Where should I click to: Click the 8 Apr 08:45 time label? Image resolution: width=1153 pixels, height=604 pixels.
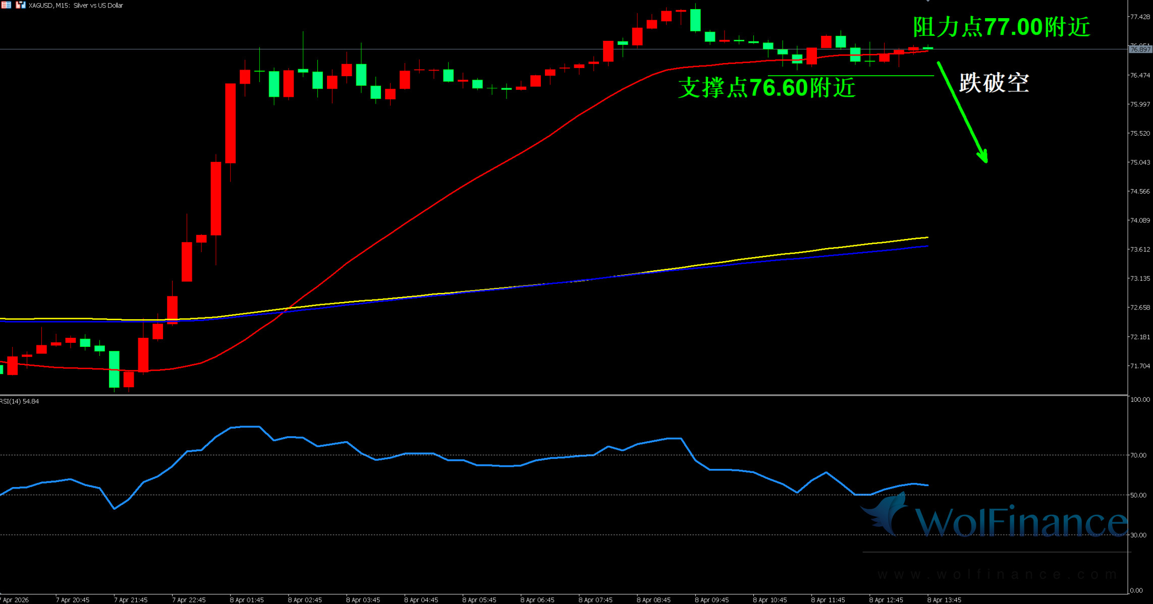(653, 600)
